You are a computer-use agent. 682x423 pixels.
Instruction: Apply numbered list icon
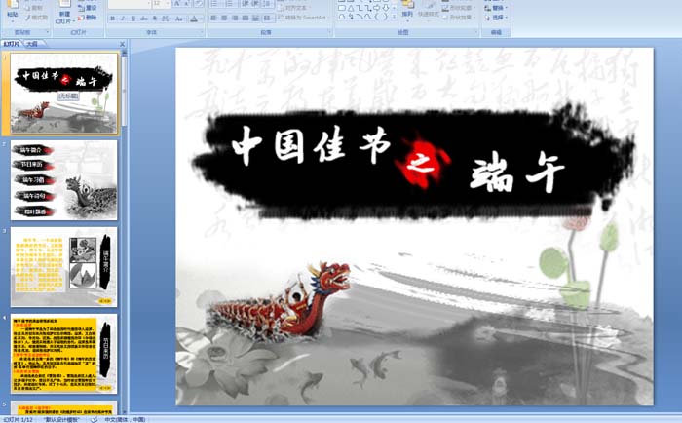tap(230, 4)
